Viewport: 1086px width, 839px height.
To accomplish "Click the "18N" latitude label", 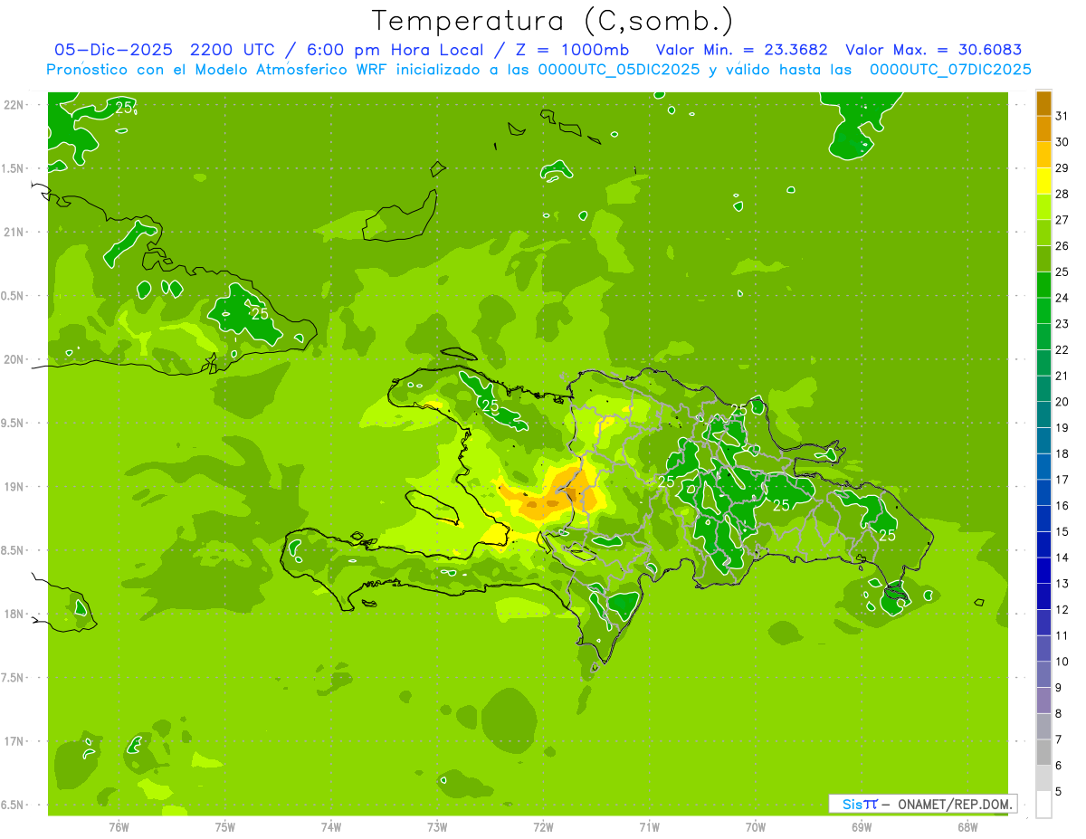I will 13,615.
